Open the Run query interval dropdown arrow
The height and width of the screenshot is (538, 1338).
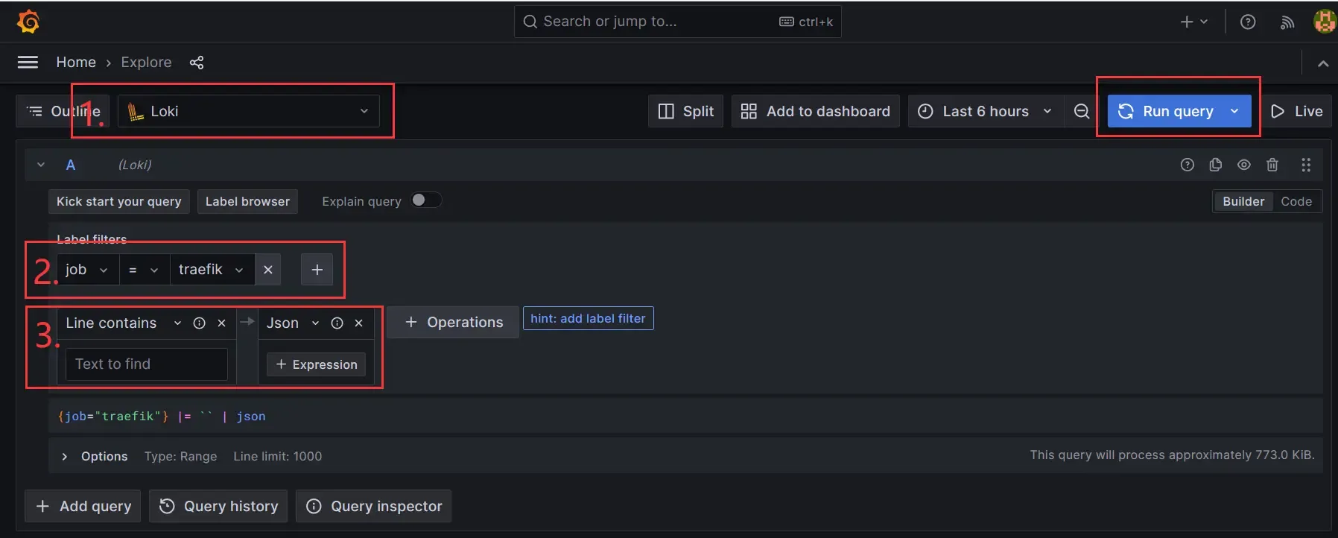pos(1235,111)
